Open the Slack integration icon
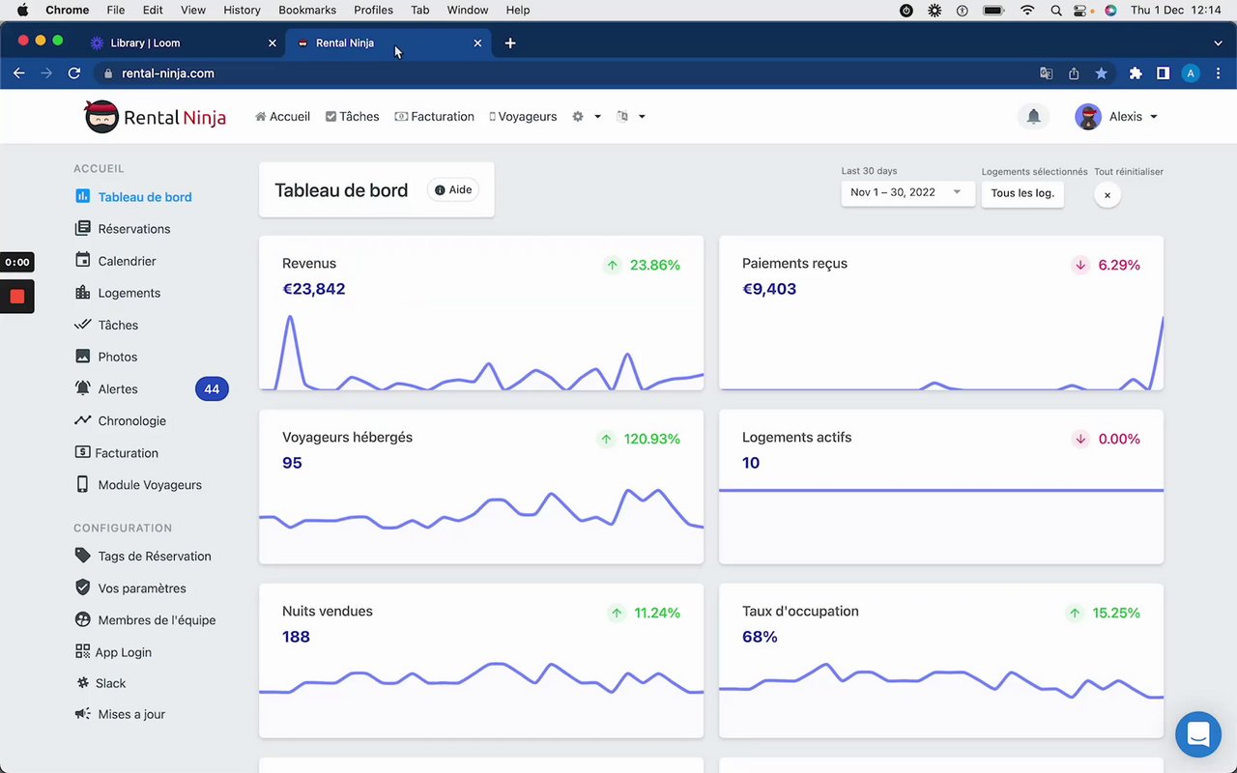This screenshot has width=1237, height=773. (x=83, y=683)
